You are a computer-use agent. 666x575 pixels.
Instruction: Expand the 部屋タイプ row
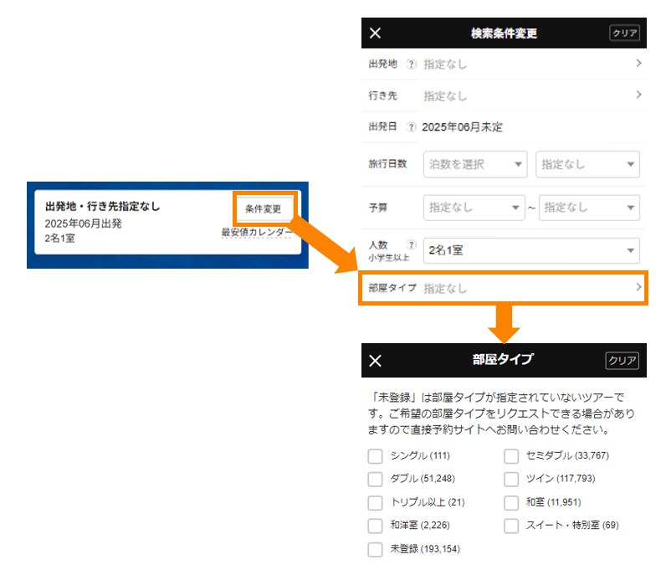click(502, 288)
